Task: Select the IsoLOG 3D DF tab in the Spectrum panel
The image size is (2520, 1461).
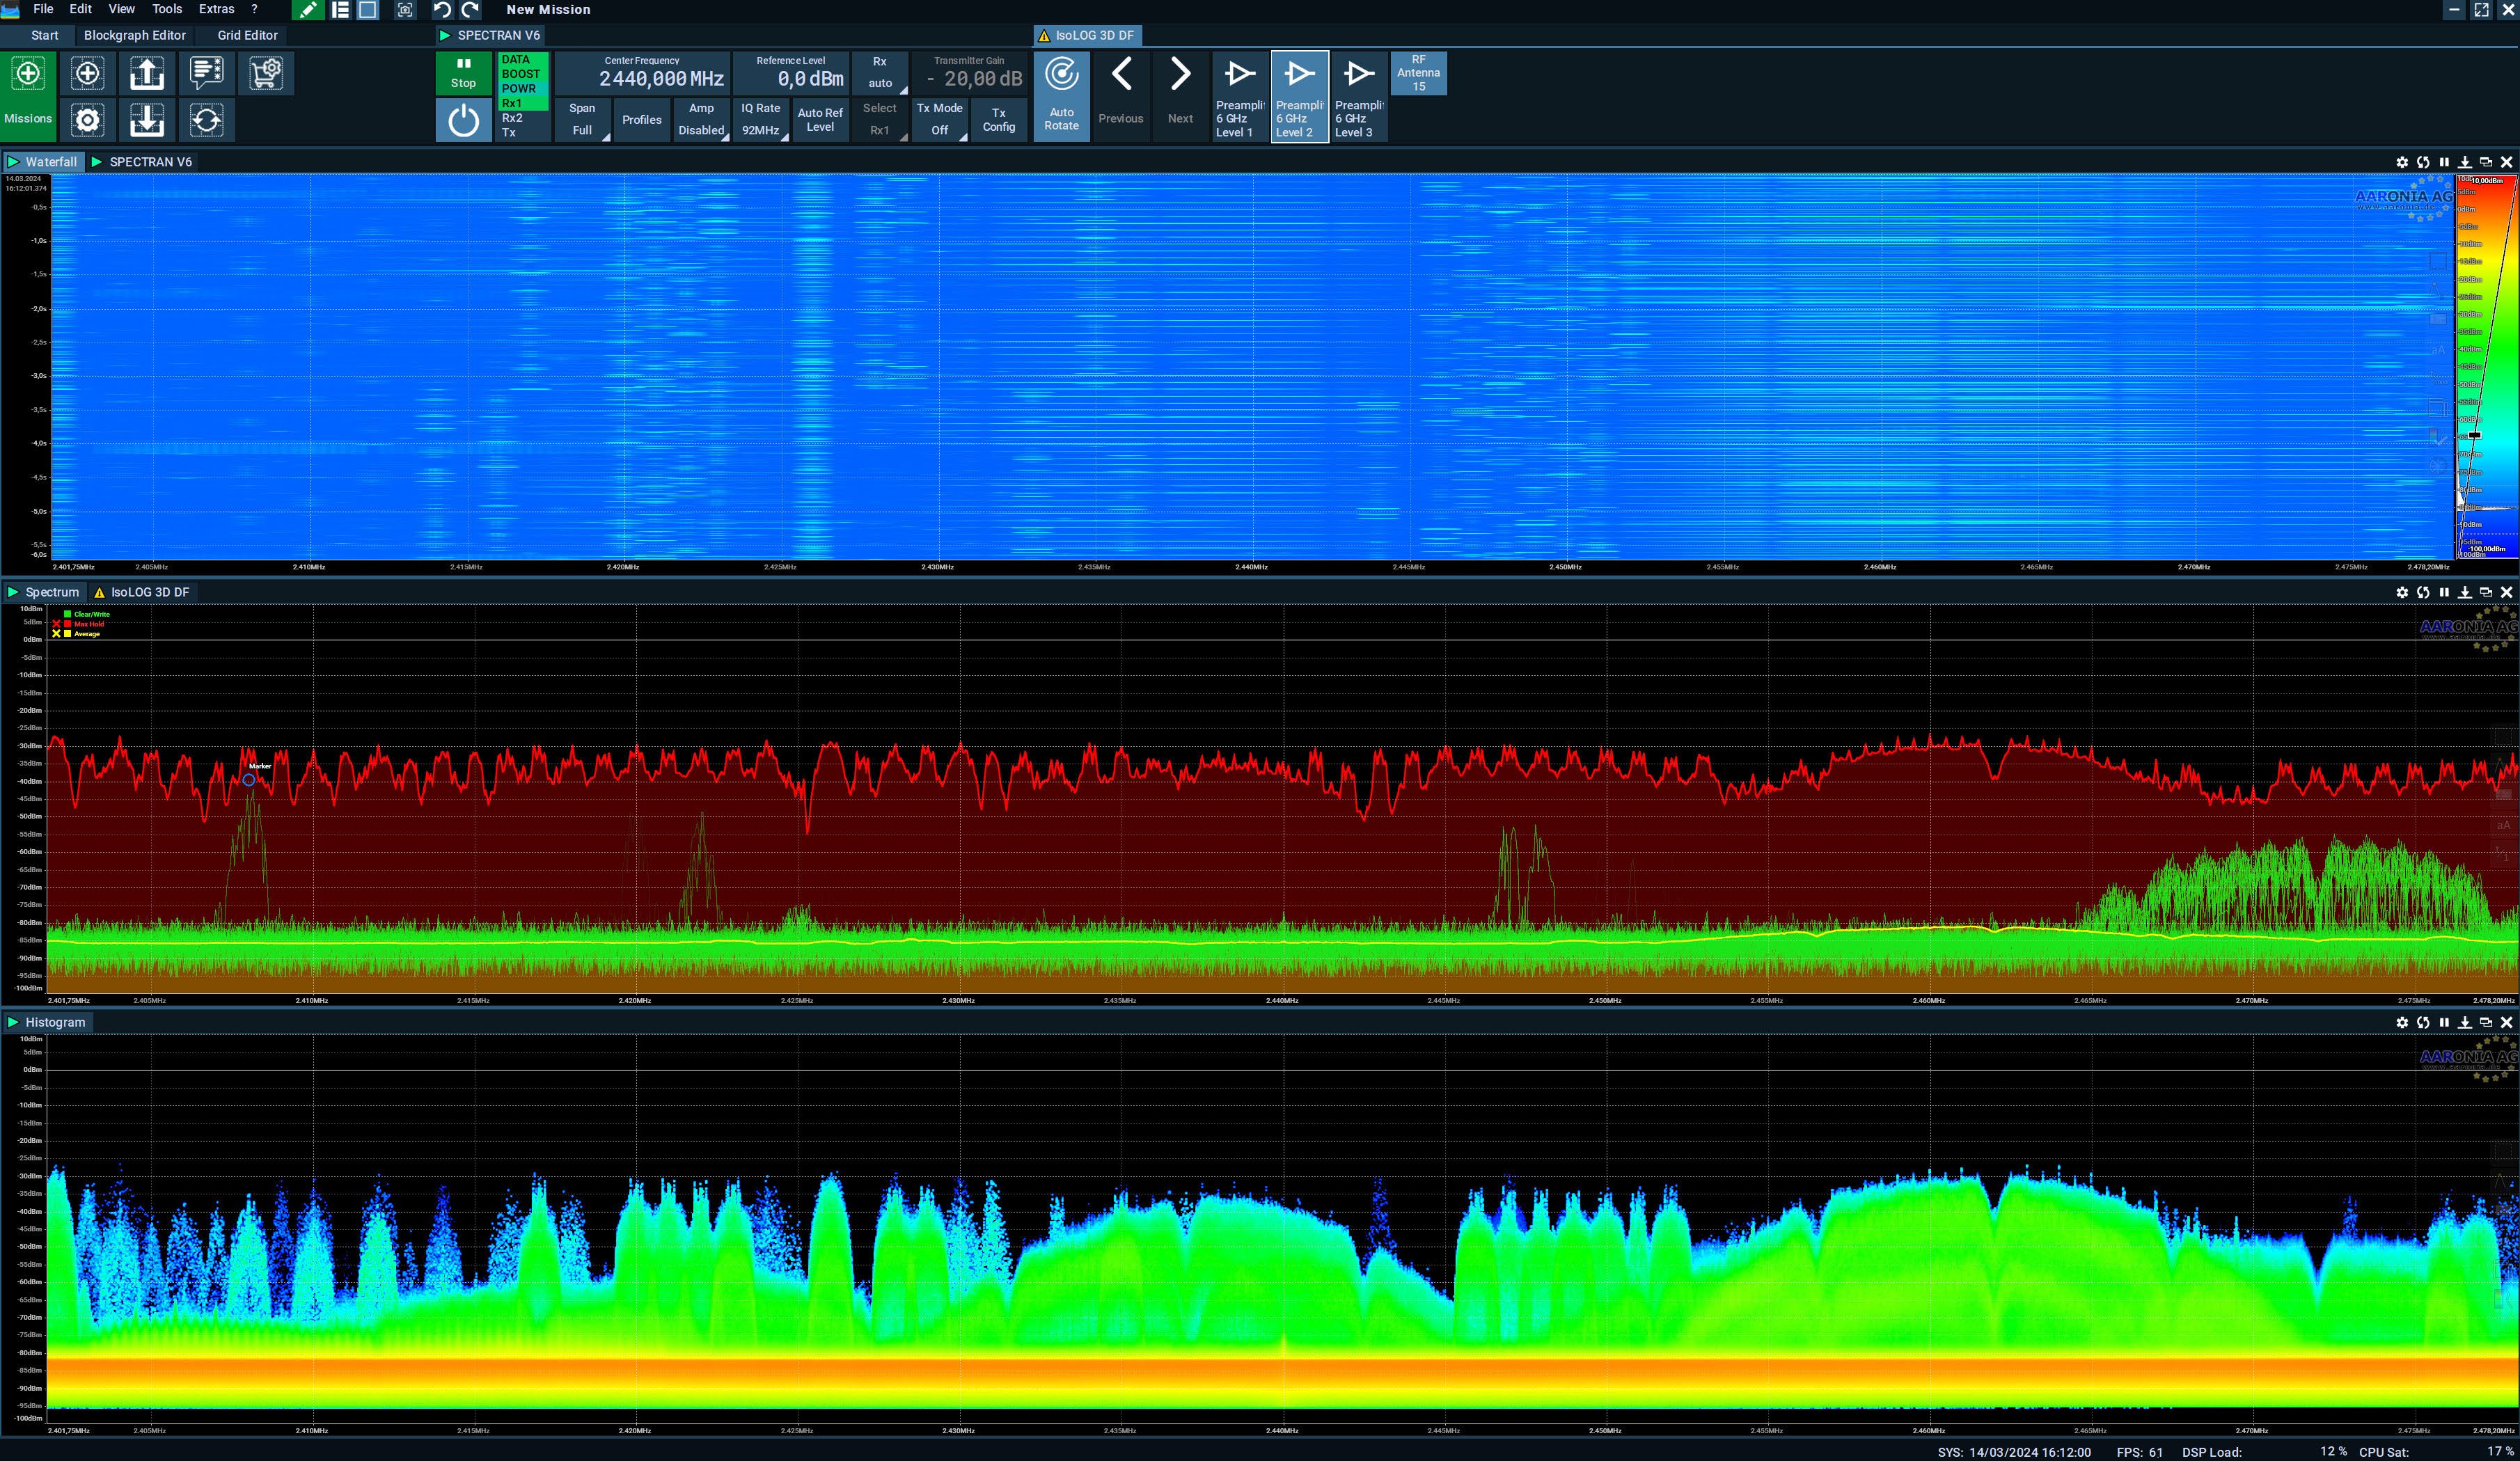Action: coord(141,592)
